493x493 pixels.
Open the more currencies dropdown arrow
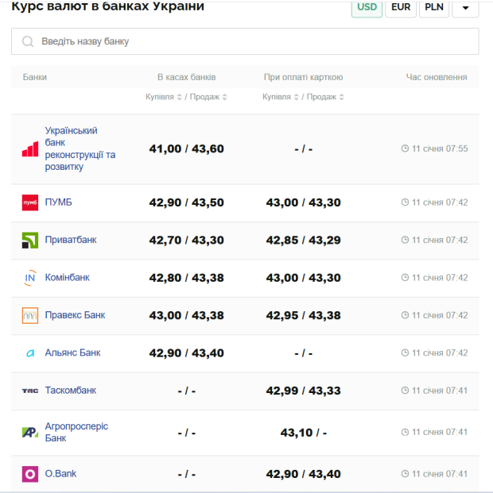pyautogui.click(x=465, y=8)
